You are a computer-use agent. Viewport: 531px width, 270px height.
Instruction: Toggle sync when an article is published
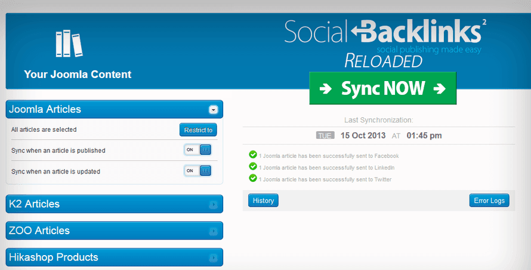point(197,150)
